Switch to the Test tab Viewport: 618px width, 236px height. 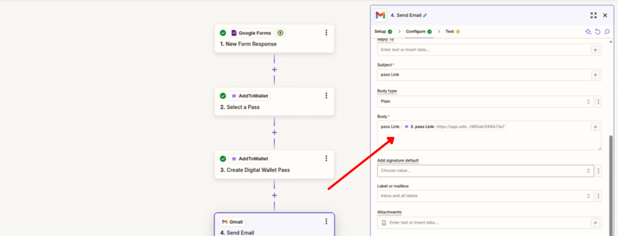[x=452, y=32]
